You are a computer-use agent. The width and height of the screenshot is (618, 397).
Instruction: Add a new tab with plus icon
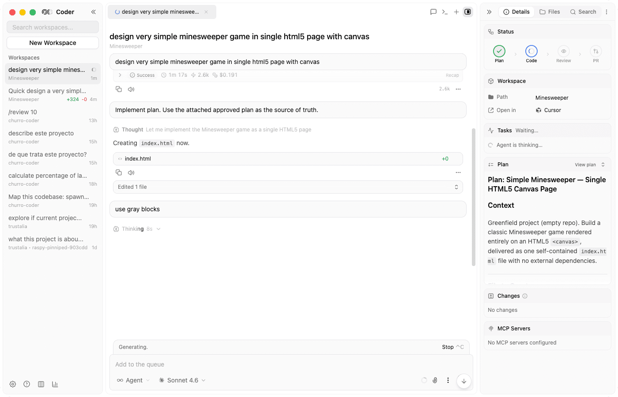pos(456,12)
